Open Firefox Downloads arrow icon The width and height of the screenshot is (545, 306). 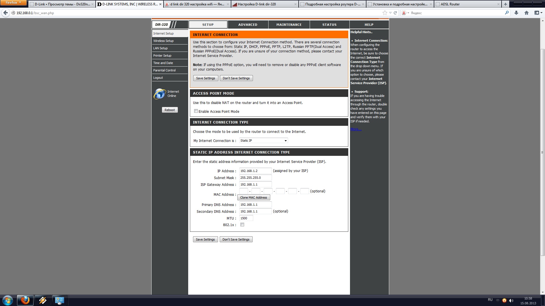click(x=516, y=13)
